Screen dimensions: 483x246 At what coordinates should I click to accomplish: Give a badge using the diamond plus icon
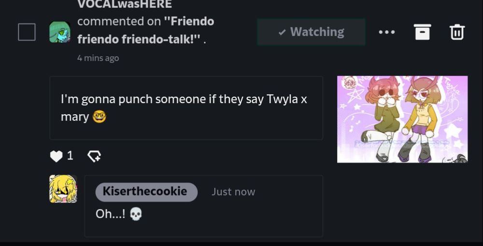tap(94, 156)
